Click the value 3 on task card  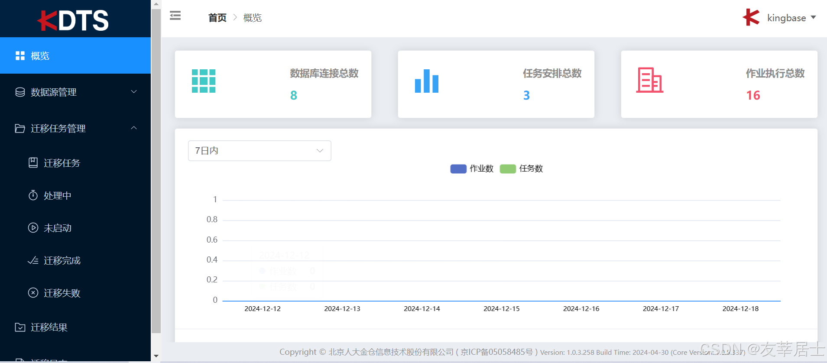[x=526, y=95]
